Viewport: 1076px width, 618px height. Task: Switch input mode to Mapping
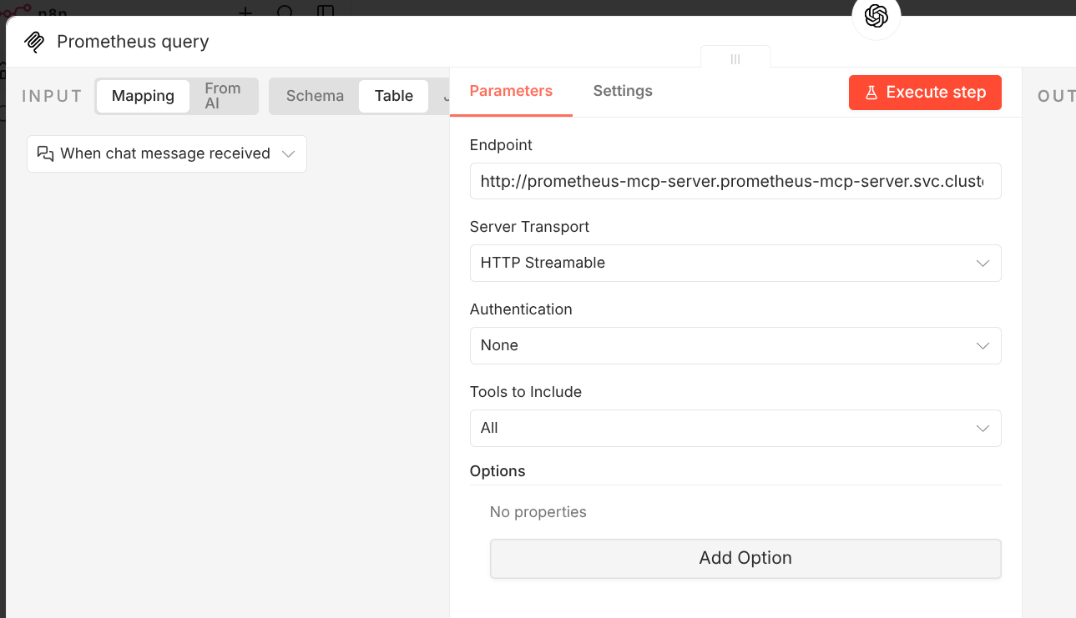143,96
